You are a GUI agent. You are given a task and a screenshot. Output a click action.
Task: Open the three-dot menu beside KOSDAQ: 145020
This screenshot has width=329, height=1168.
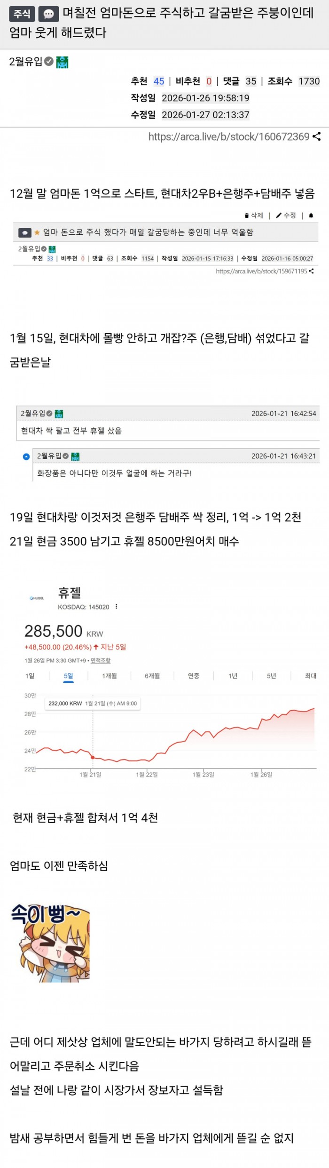116,607
